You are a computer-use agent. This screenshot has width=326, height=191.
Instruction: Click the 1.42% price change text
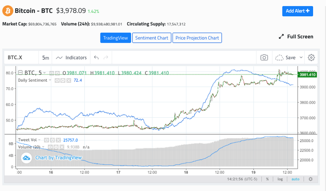93,12
